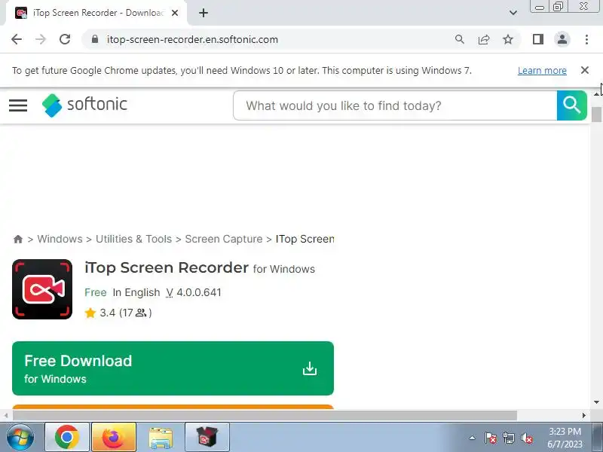The image size is (603, 452).
Task: Open Firefox from the taskbar
Action: (114, 438)
